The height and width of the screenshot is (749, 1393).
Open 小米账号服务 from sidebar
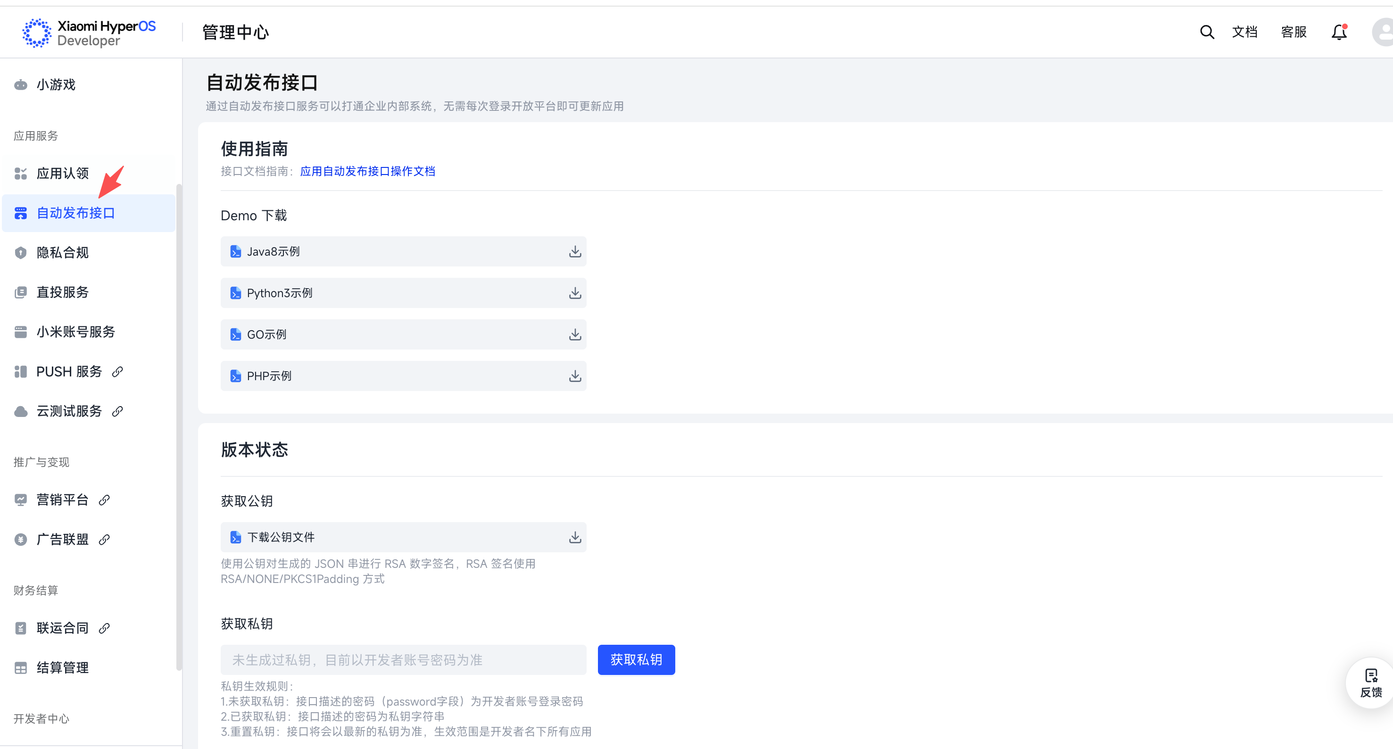tap(76, 332)
